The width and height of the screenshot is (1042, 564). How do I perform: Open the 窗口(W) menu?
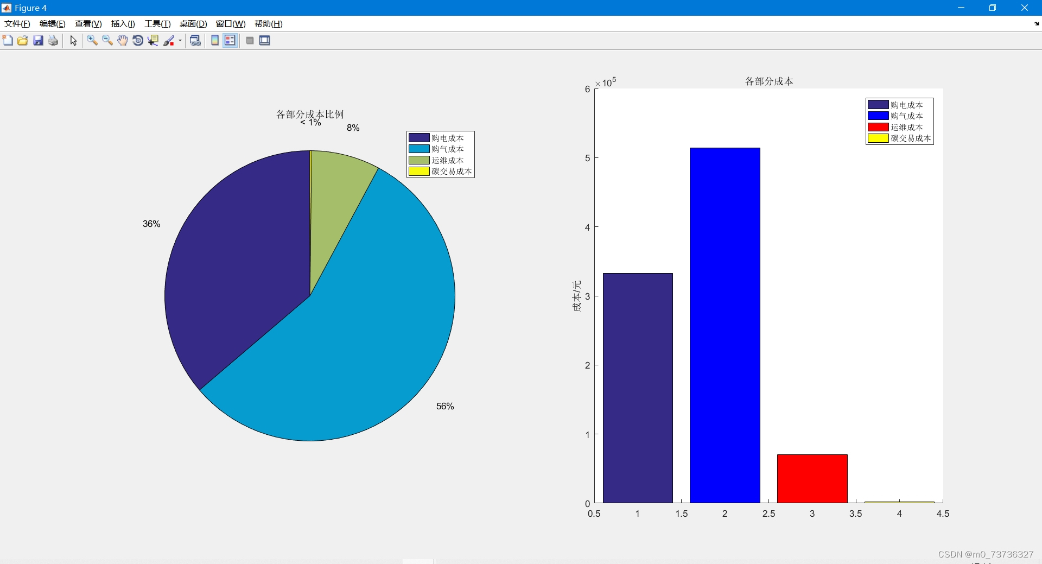(231, 24)
